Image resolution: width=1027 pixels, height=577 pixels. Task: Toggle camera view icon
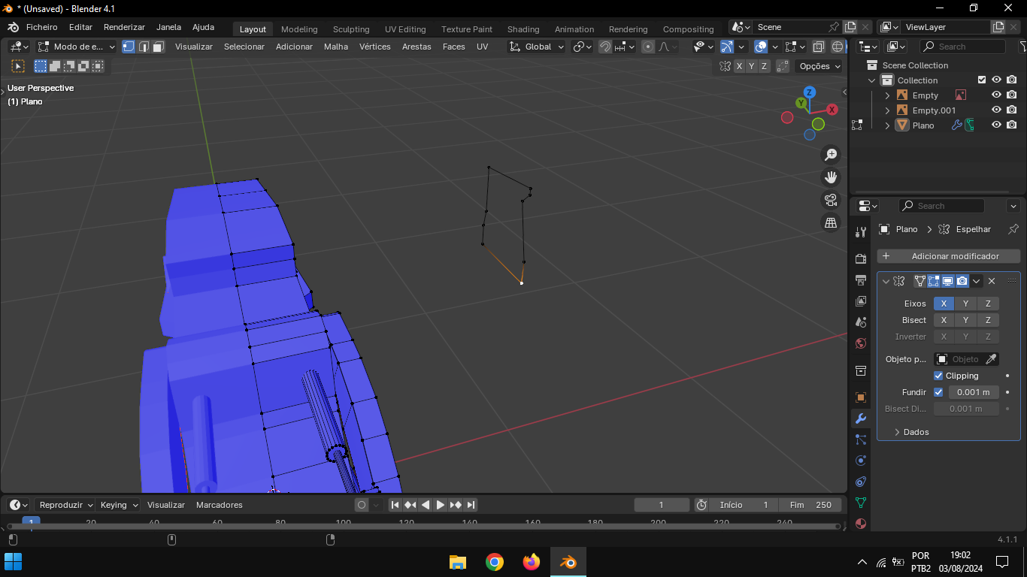[x=831, y=200]
